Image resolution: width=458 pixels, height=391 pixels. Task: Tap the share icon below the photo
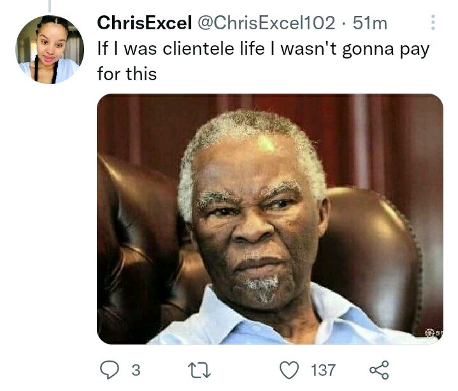(380, 370)
